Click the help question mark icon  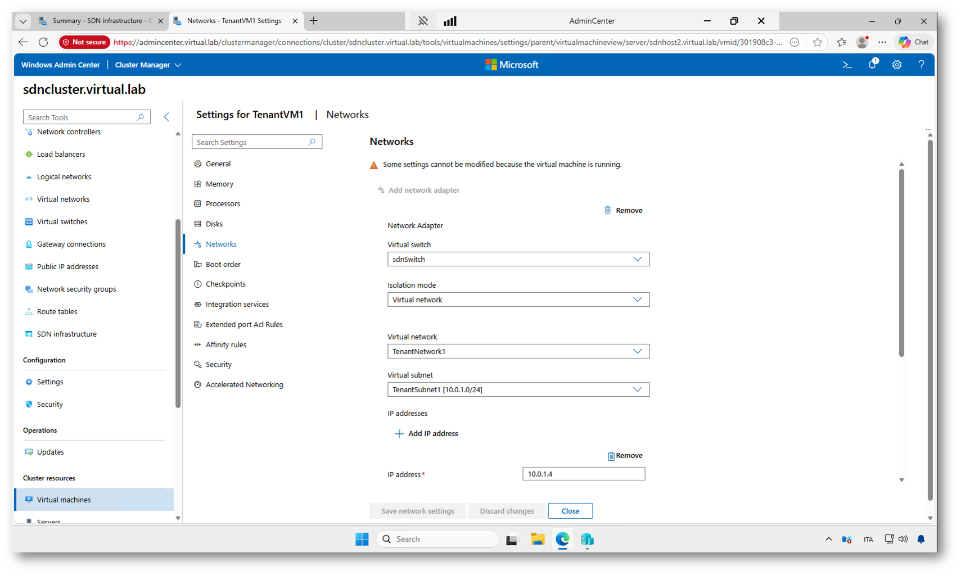click(921, 65)
